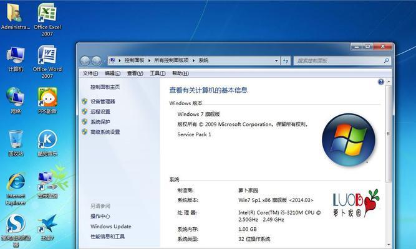Screen dimensions: 416x249
Task: Open the 工具(T) menu
Action: click(158, 73)
